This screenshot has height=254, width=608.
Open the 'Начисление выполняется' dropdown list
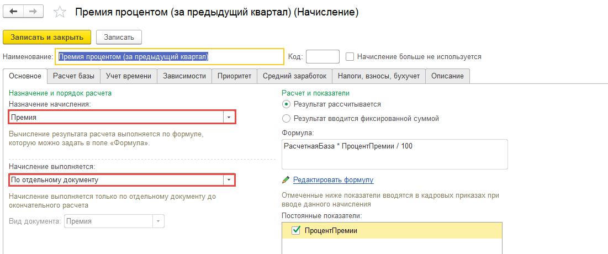click(229, 180)
